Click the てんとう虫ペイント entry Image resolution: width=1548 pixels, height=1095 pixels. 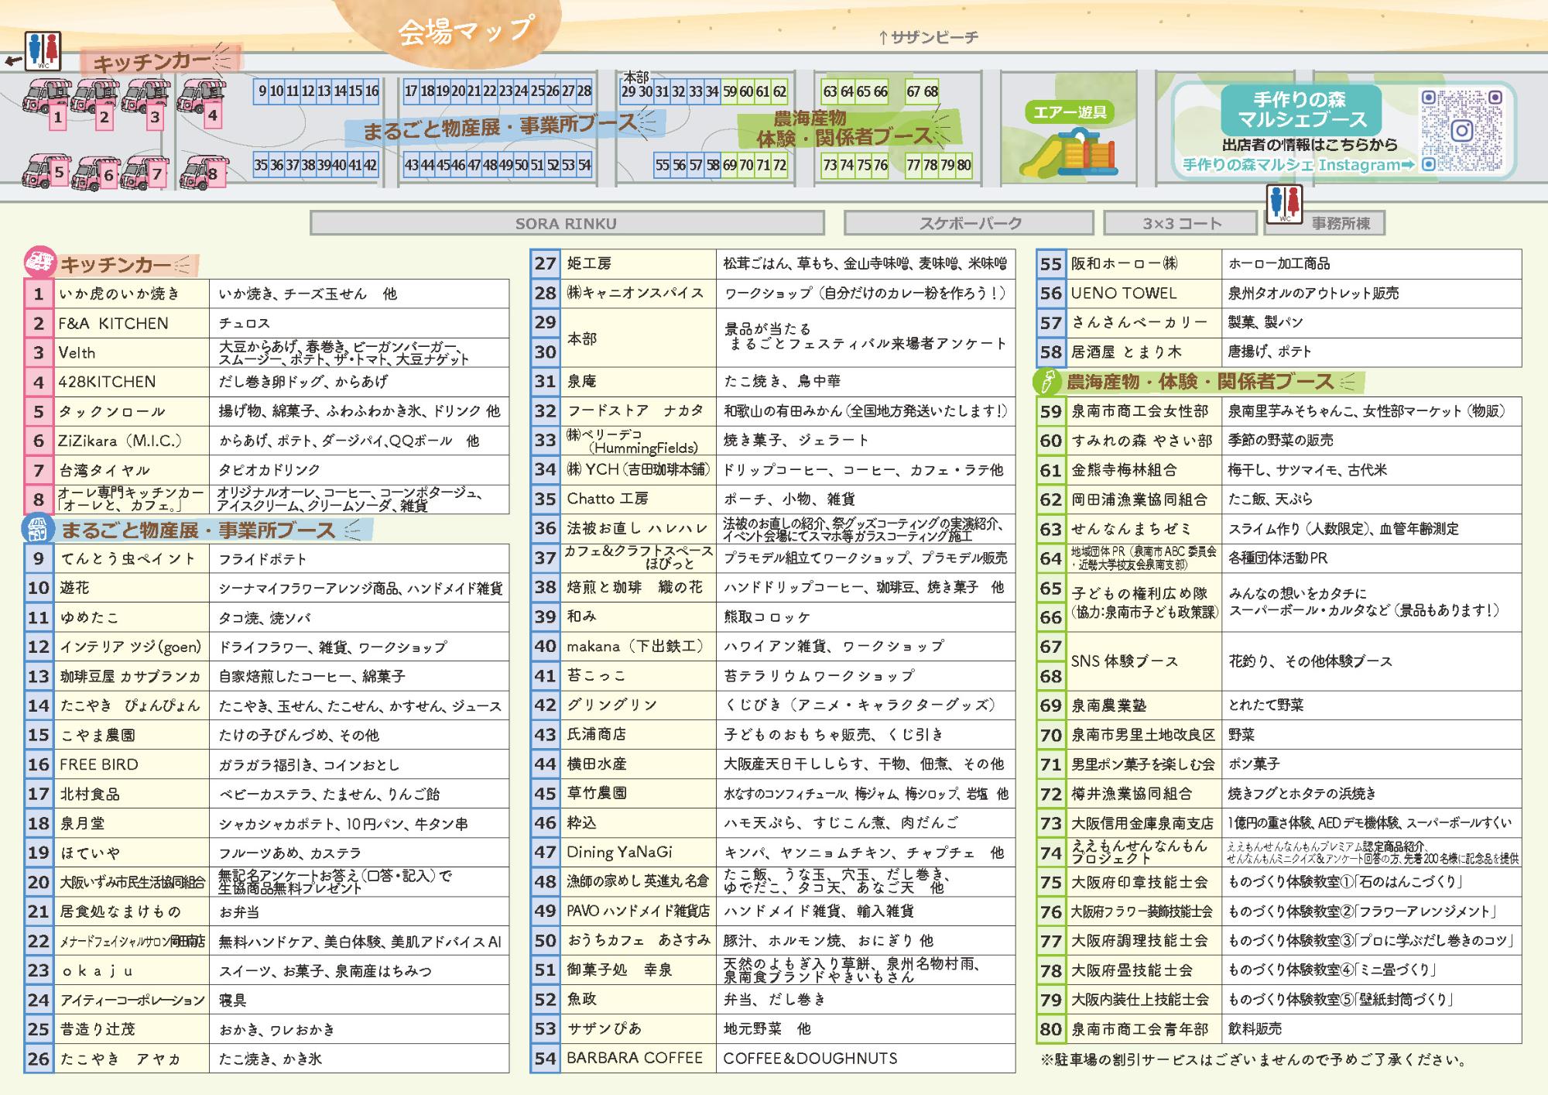128,558
